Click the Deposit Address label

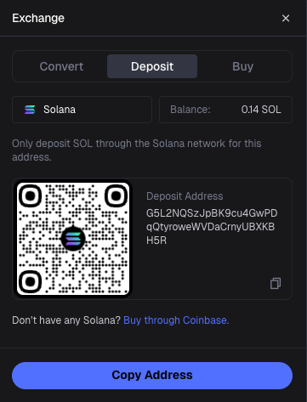(x=185, y=196)
